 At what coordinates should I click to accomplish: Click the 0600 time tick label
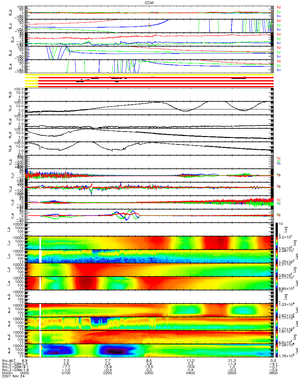[x=273, y=373]
